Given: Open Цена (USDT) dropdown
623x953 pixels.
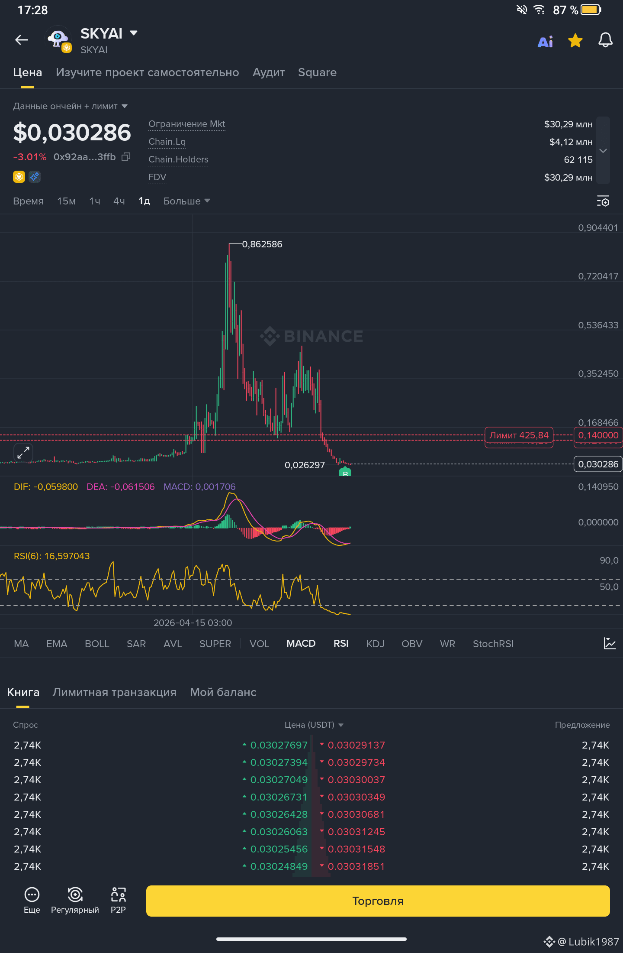Looking at the screenshot, I should tap(314, 725).
